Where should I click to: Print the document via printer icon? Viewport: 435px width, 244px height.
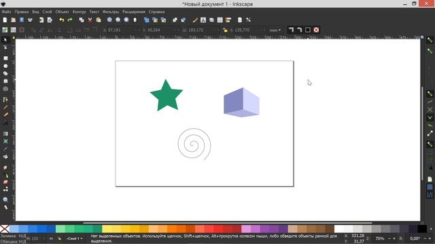click(30, 20)
